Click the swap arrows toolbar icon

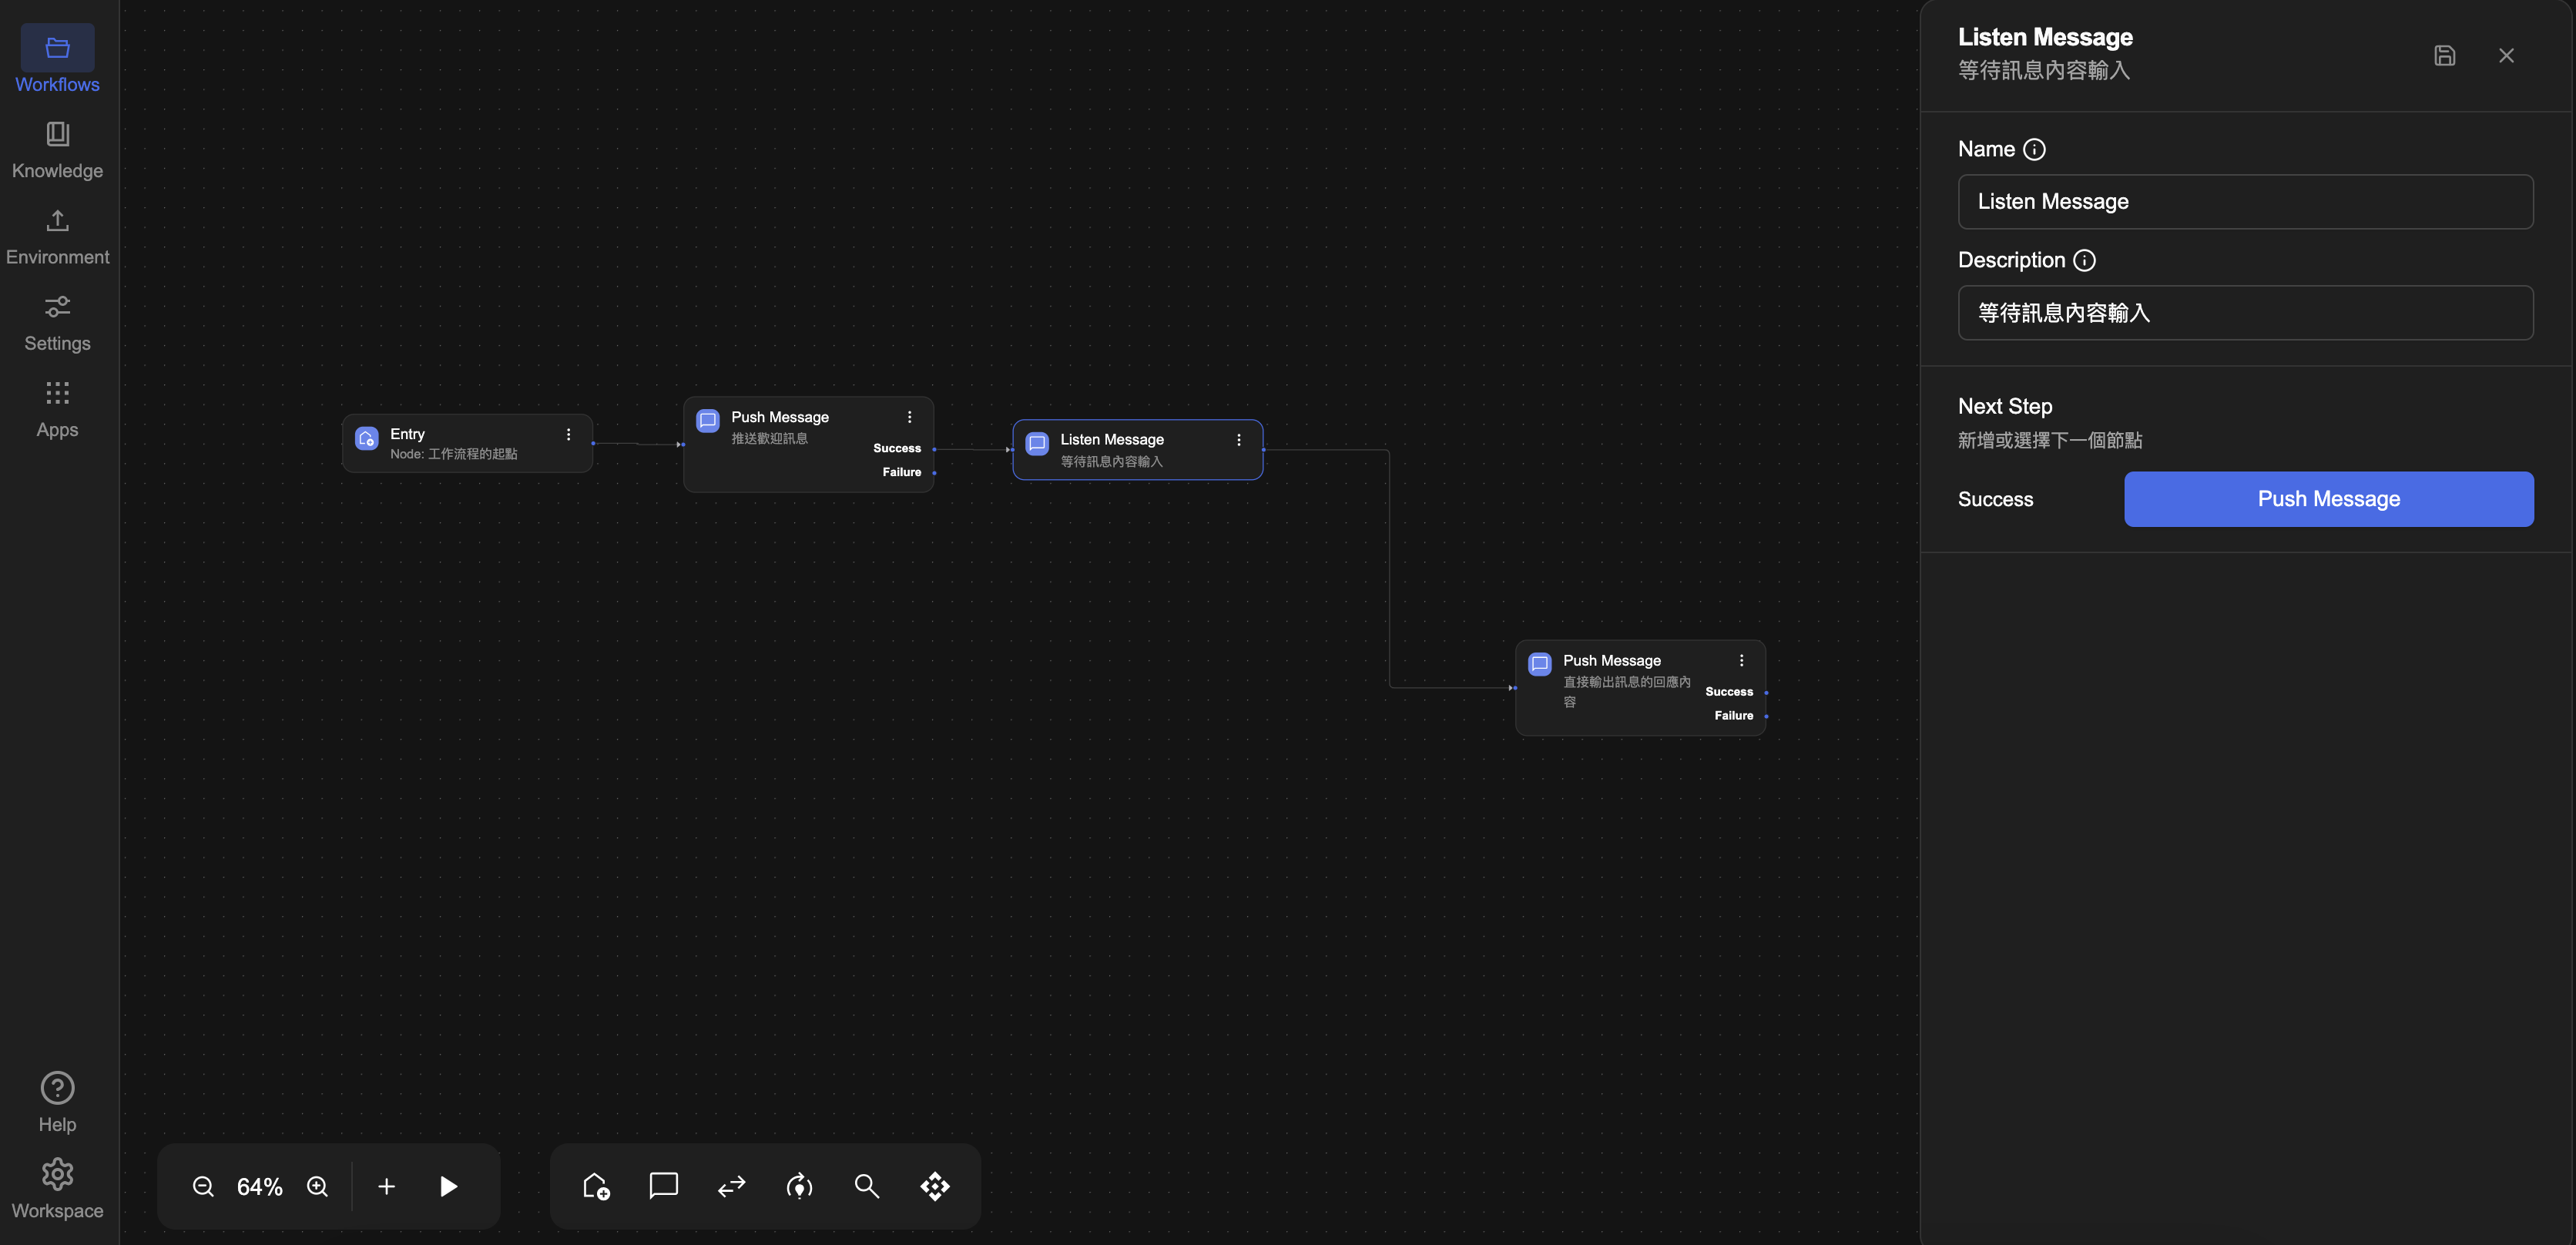[x=731, y=1186]
